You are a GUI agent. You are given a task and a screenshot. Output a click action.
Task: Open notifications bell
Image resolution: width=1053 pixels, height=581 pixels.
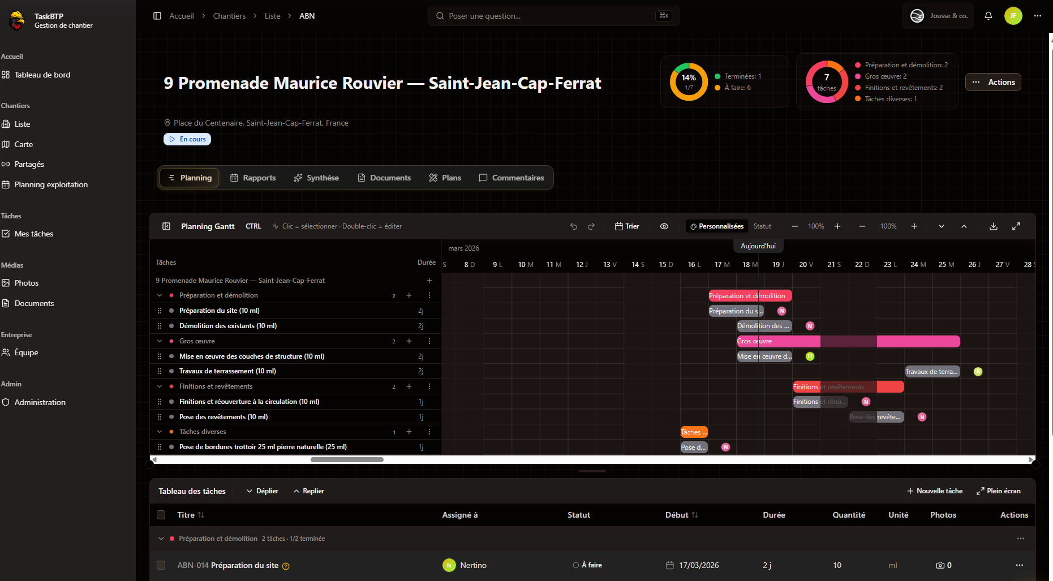[988, 16]
